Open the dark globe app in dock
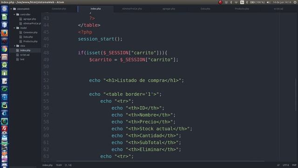The height and width of the screenshot is (168, 298). (x=4, y=121)
